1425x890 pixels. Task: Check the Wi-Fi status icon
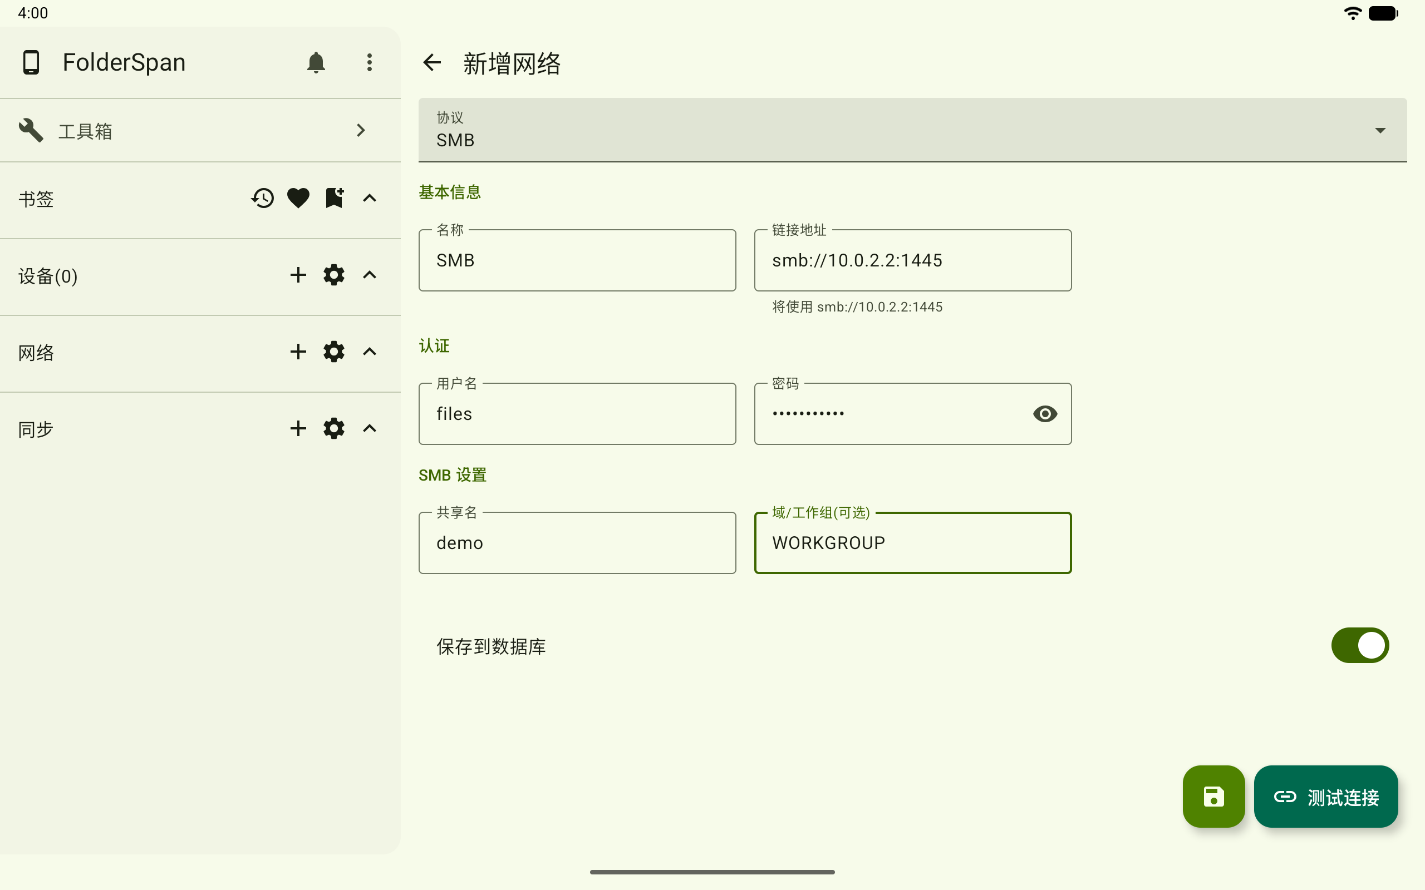pyautogui.click(x=1353, y=13)
